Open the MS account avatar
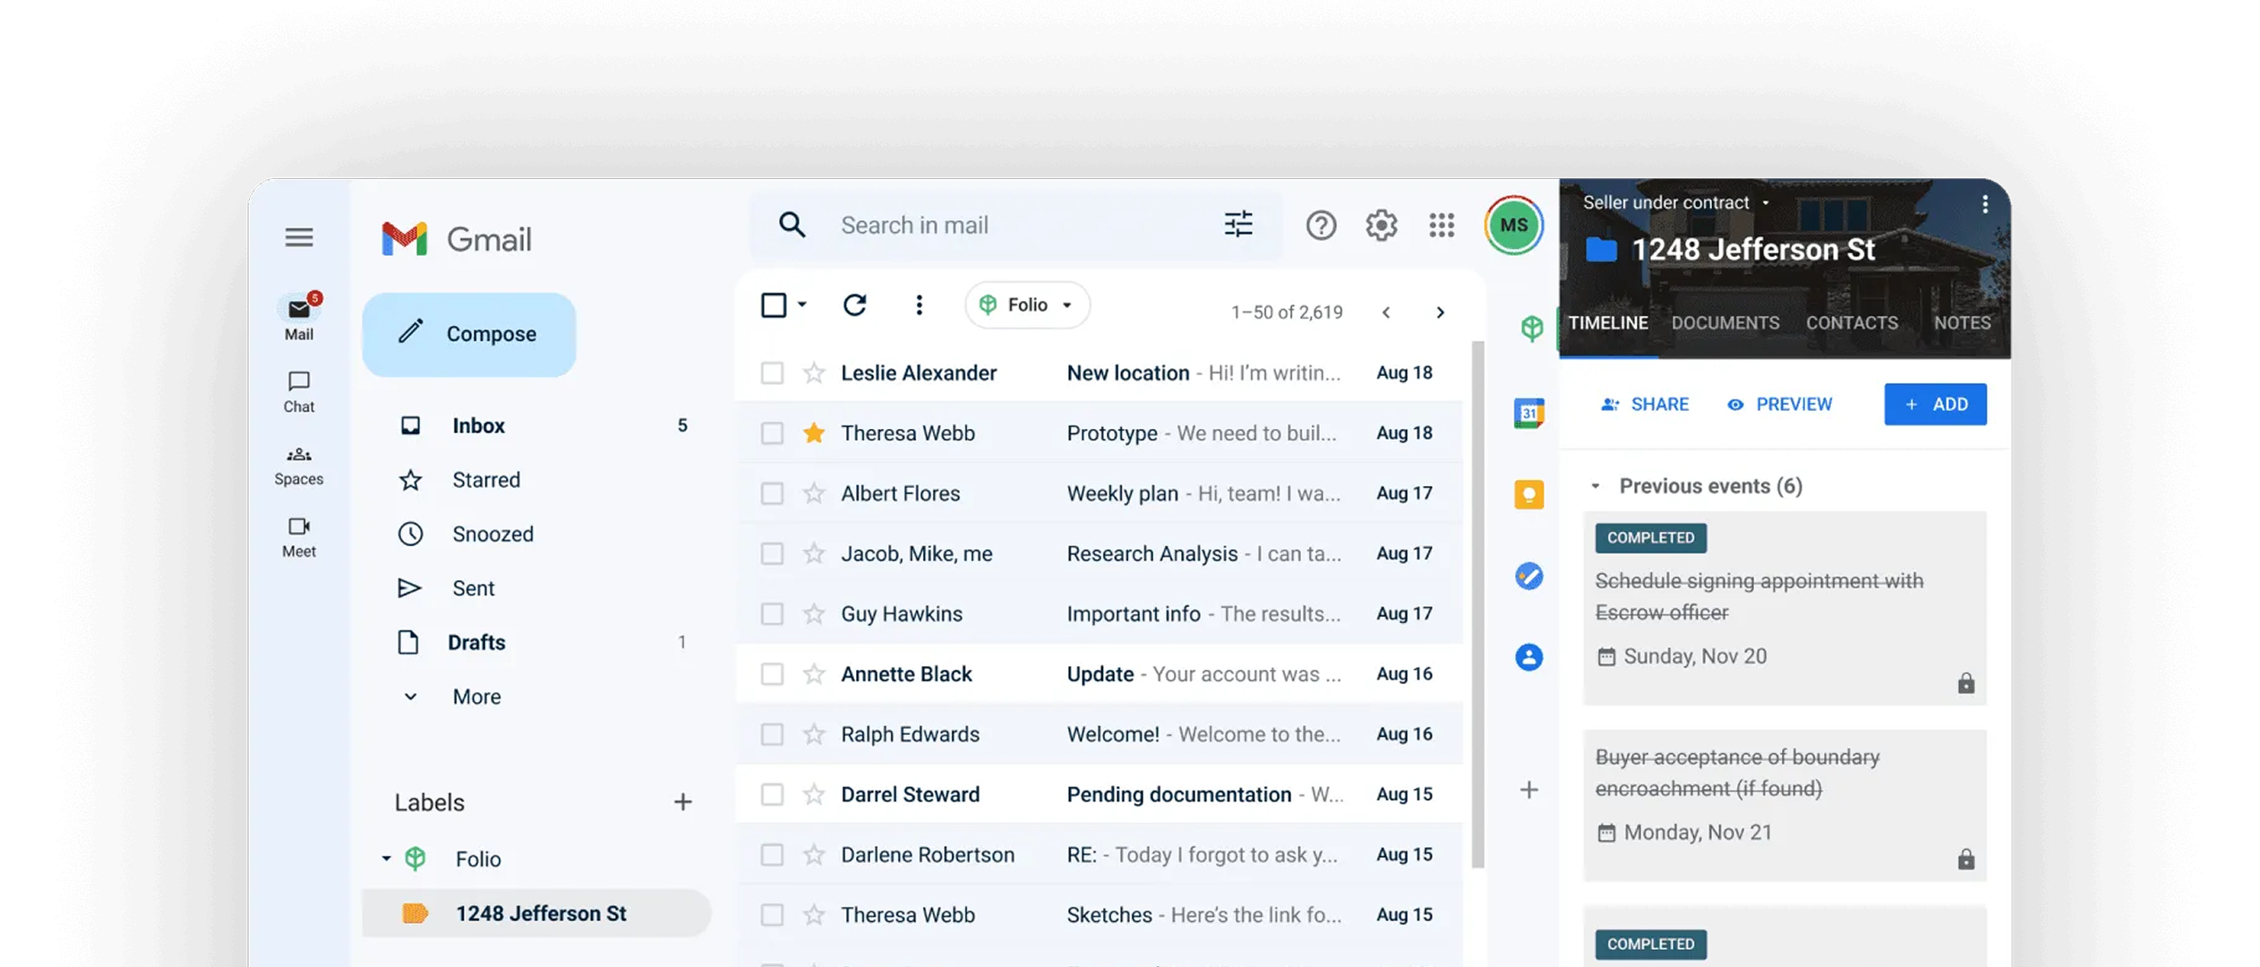The width and height of the screenshot is (2260, 967). coord(1514,225)
